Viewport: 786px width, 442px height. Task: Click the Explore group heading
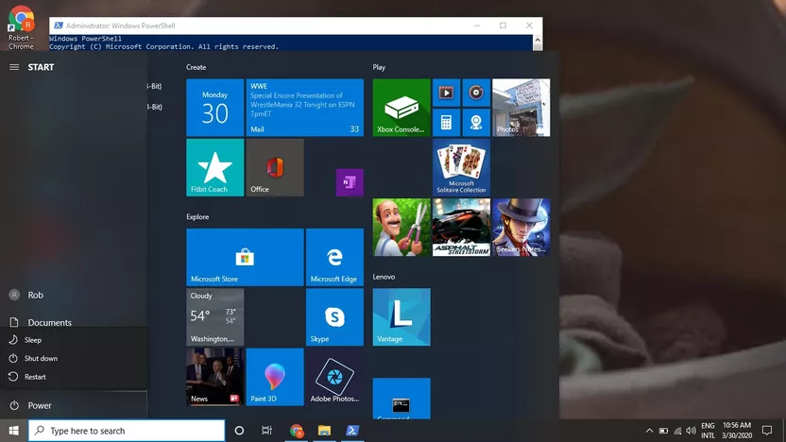(197, 217)
